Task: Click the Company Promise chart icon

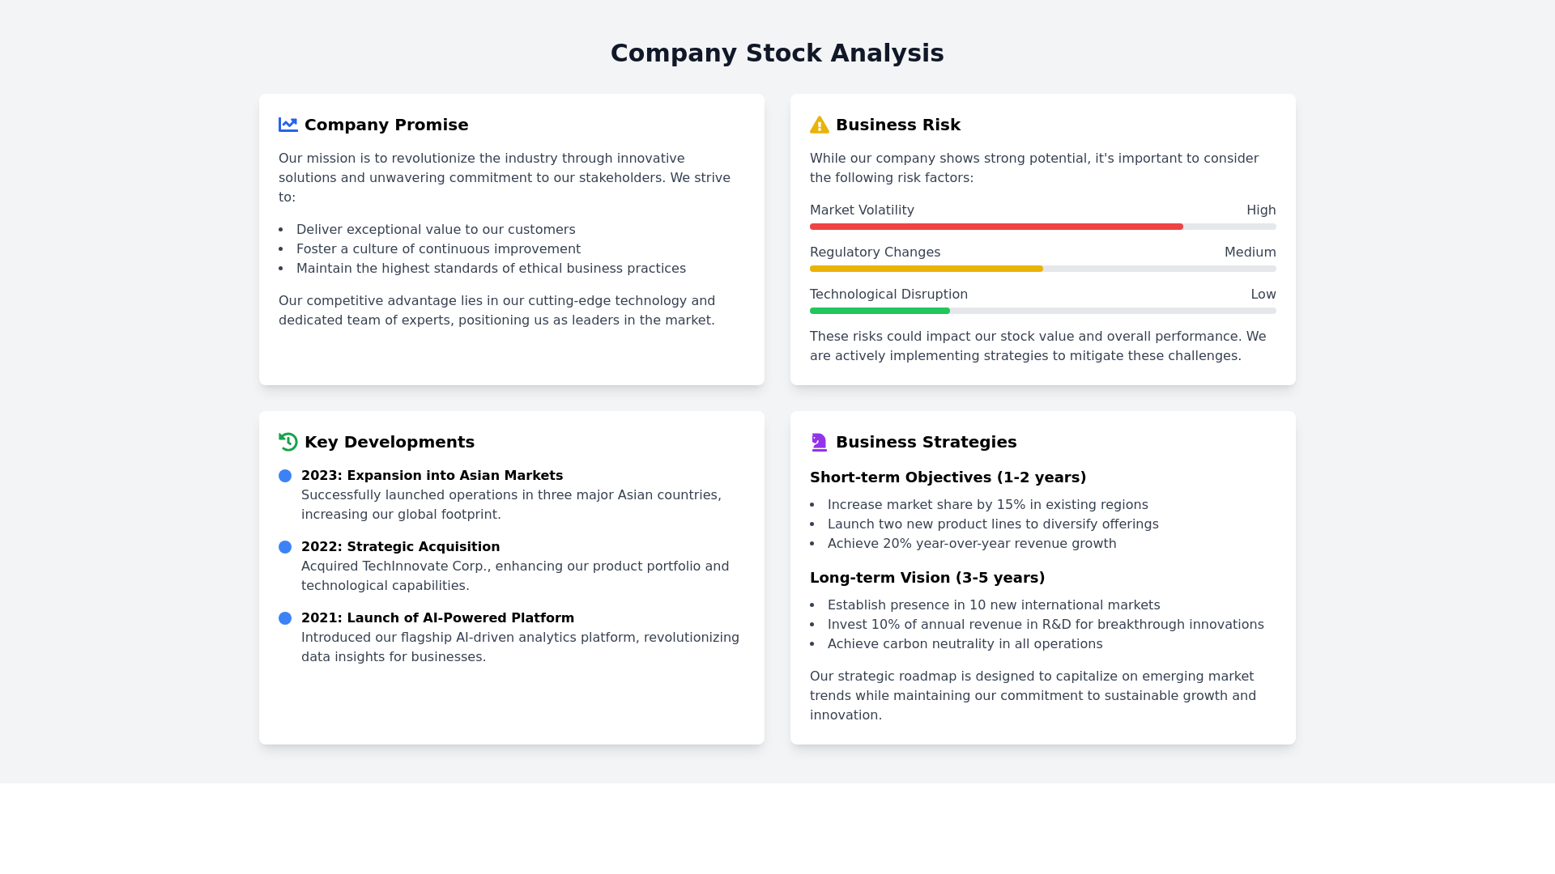Action: [x=288, y=125]
